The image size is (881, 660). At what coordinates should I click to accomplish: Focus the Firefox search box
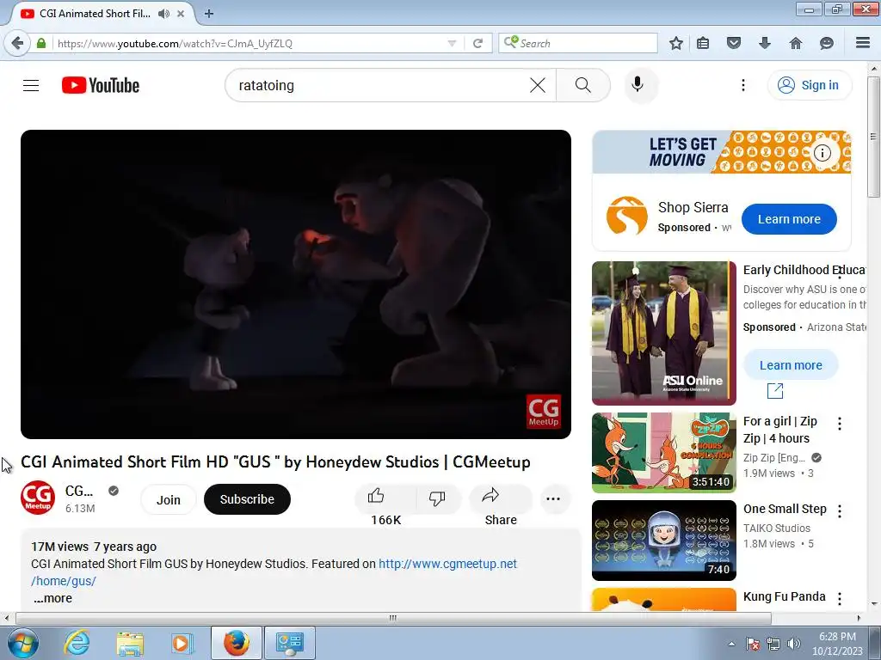pos(584,43)
